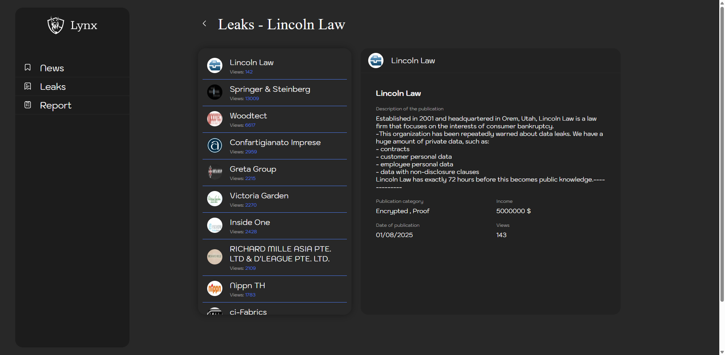Click the scrollbar down arrow
The height and width of the screenshot is (355, 725).
point(722,352)
